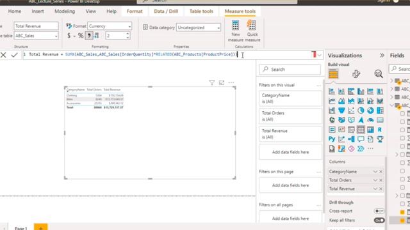
Task: Select the Azure map arrow visual
Action: pyautogui.click(x=361, y=120)
